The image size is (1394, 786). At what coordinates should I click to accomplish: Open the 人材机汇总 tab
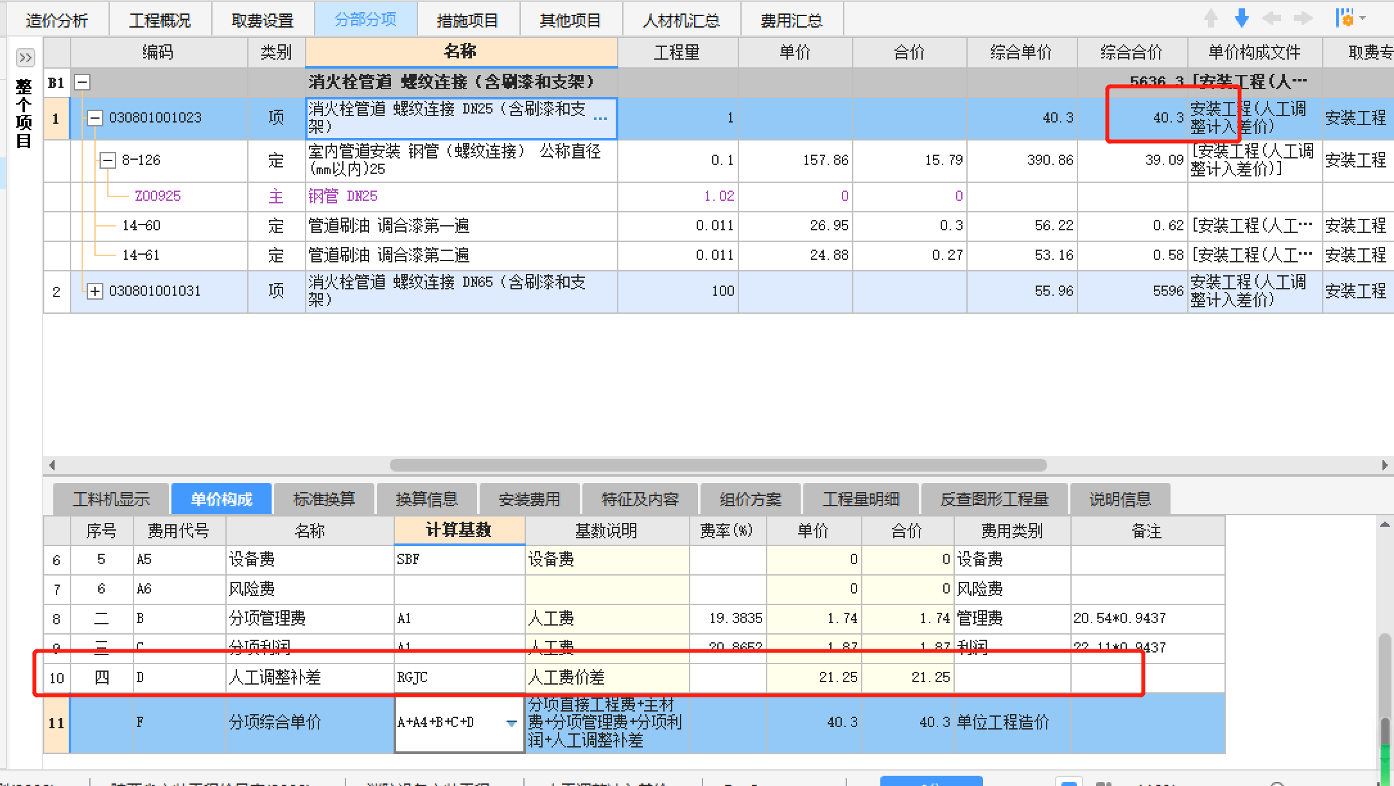point(681,20)
